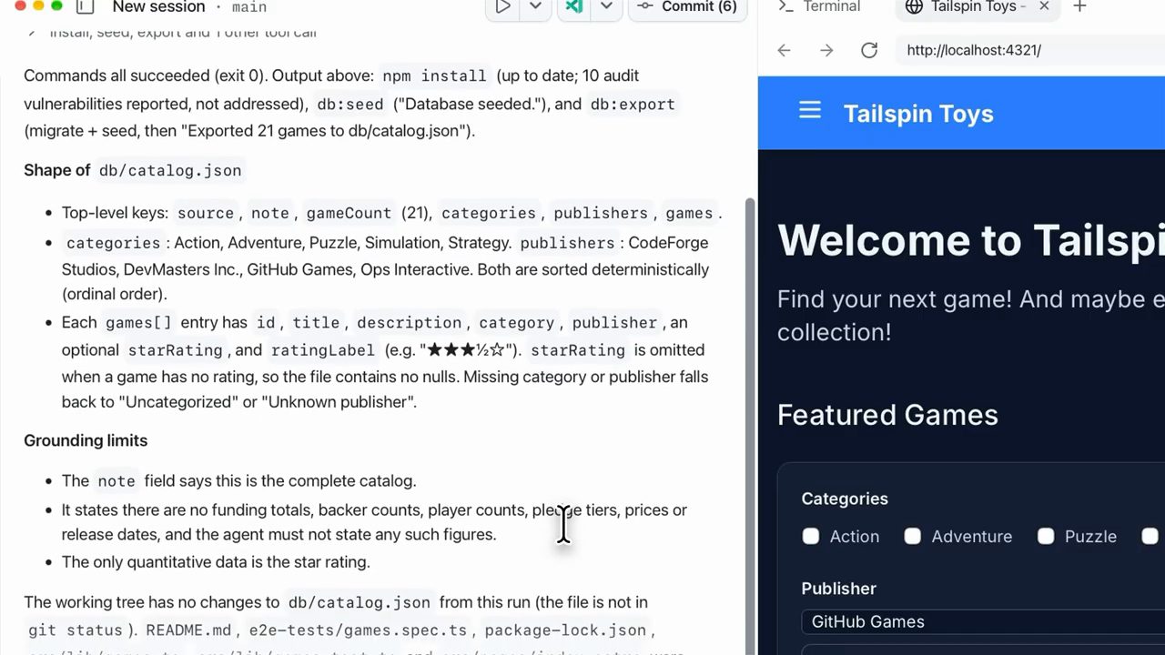
Task: Click the 'main' branch label
Action: 248,7
